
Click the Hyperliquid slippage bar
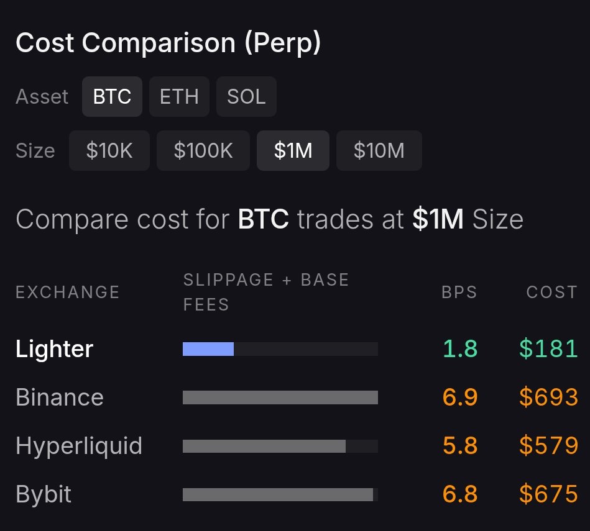point(264,446)
